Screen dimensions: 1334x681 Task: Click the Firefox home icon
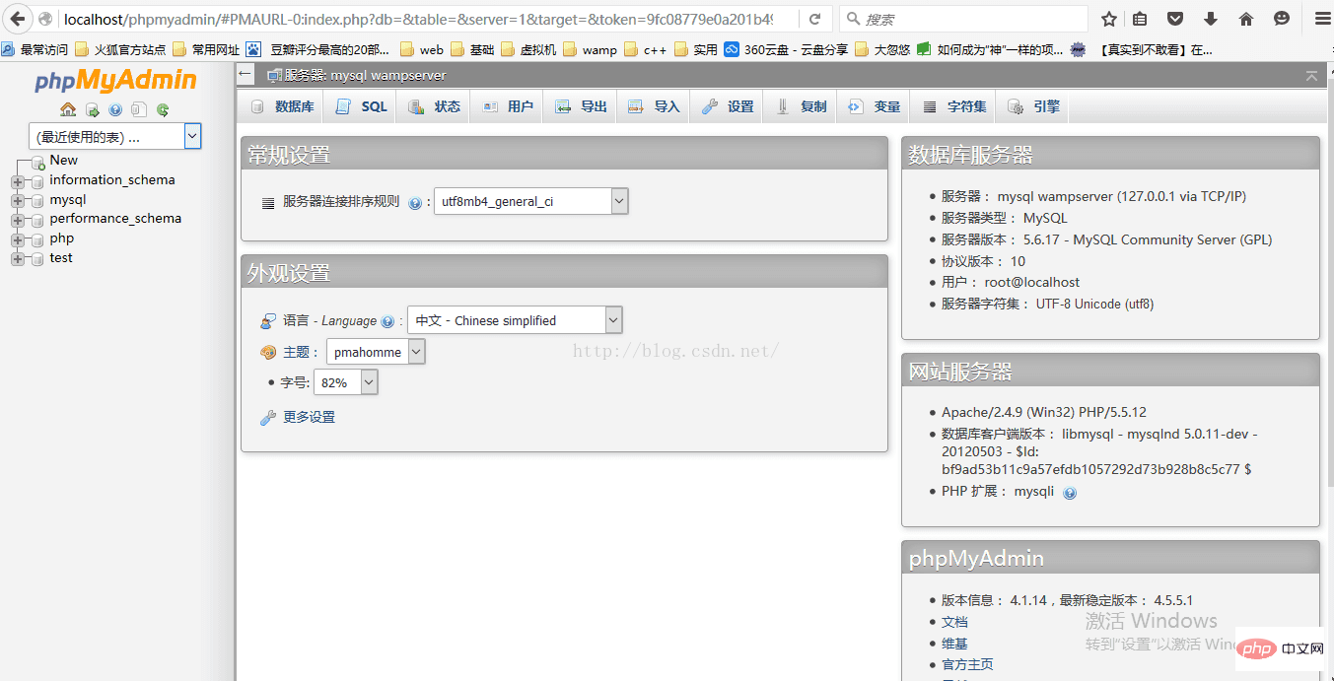coord(1246,19)
